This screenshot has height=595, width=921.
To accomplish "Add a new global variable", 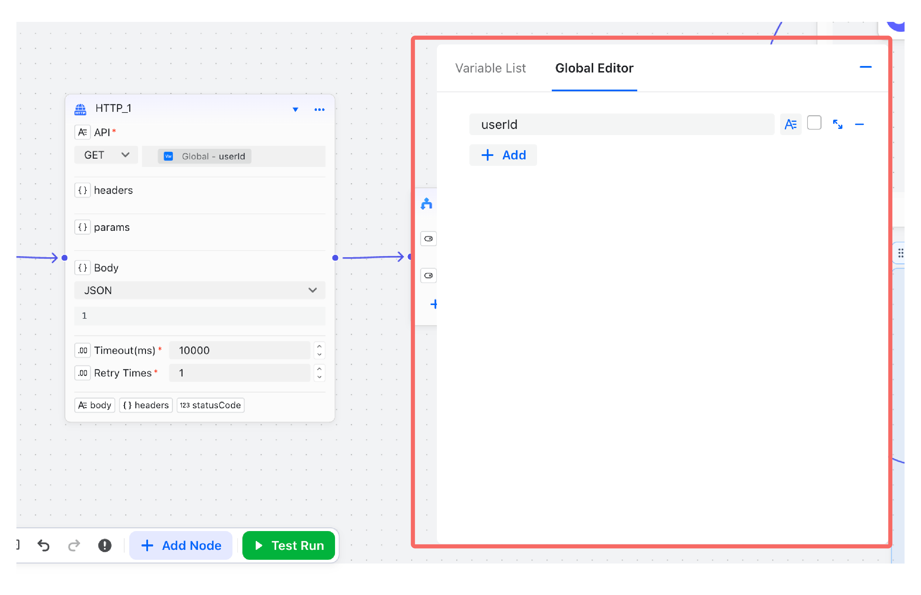I will click(503, 155).
